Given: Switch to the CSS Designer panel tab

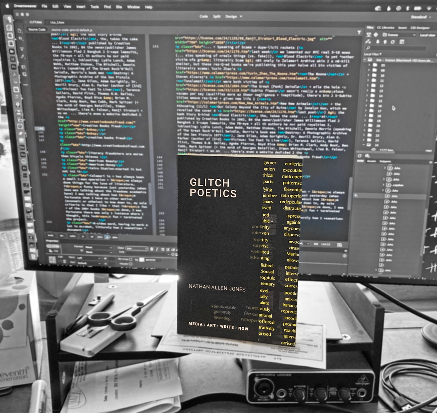Looking at the screenshot, I should pyautogui.click(x=420, y=28).
